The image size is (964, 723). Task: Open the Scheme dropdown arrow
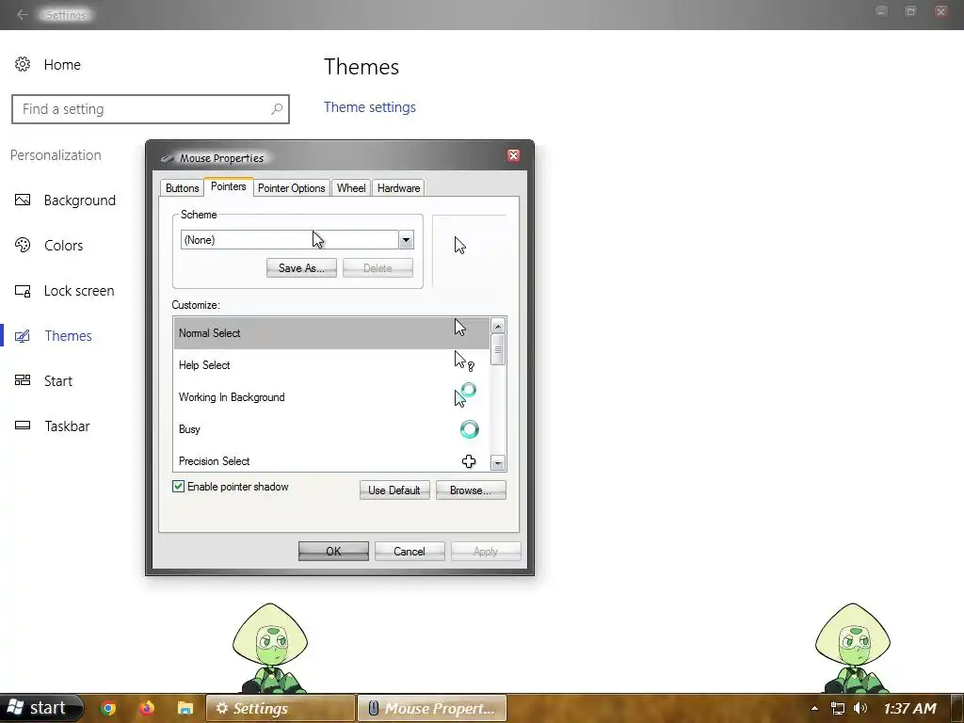click(406, 240)
